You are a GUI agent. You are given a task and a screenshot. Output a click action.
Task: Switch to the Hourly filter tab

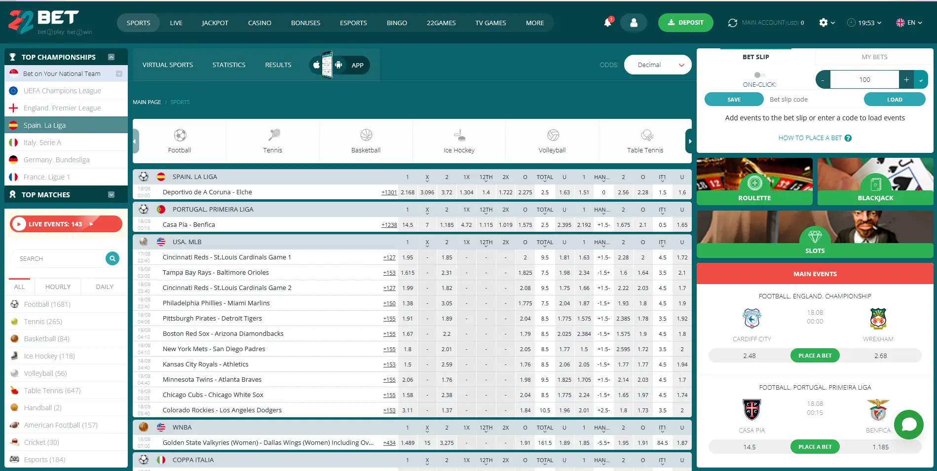click(x=58, y=287)
